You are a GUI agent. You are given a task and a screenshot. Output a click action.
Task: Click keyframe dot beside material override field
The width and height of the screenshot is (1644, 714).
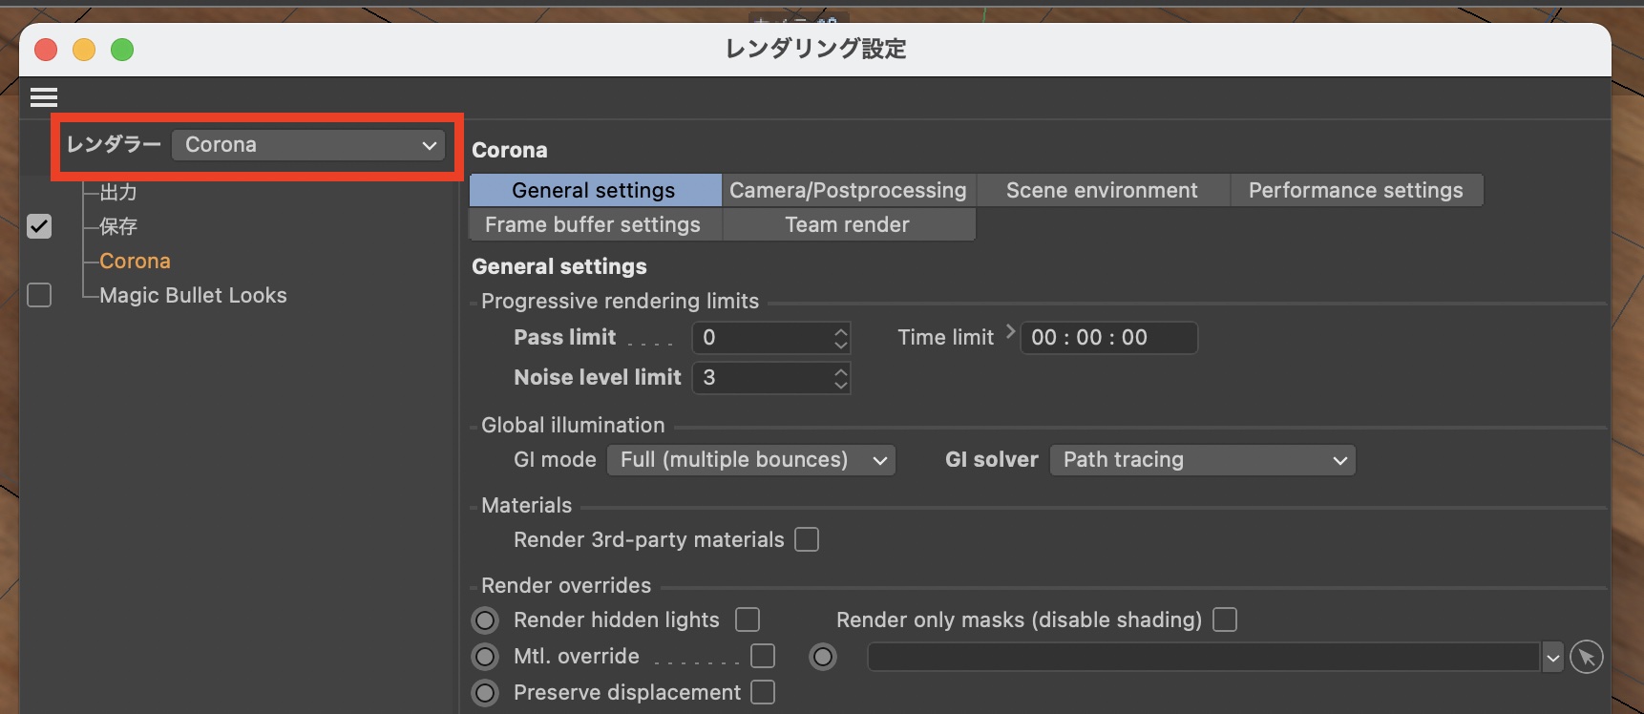823,657
